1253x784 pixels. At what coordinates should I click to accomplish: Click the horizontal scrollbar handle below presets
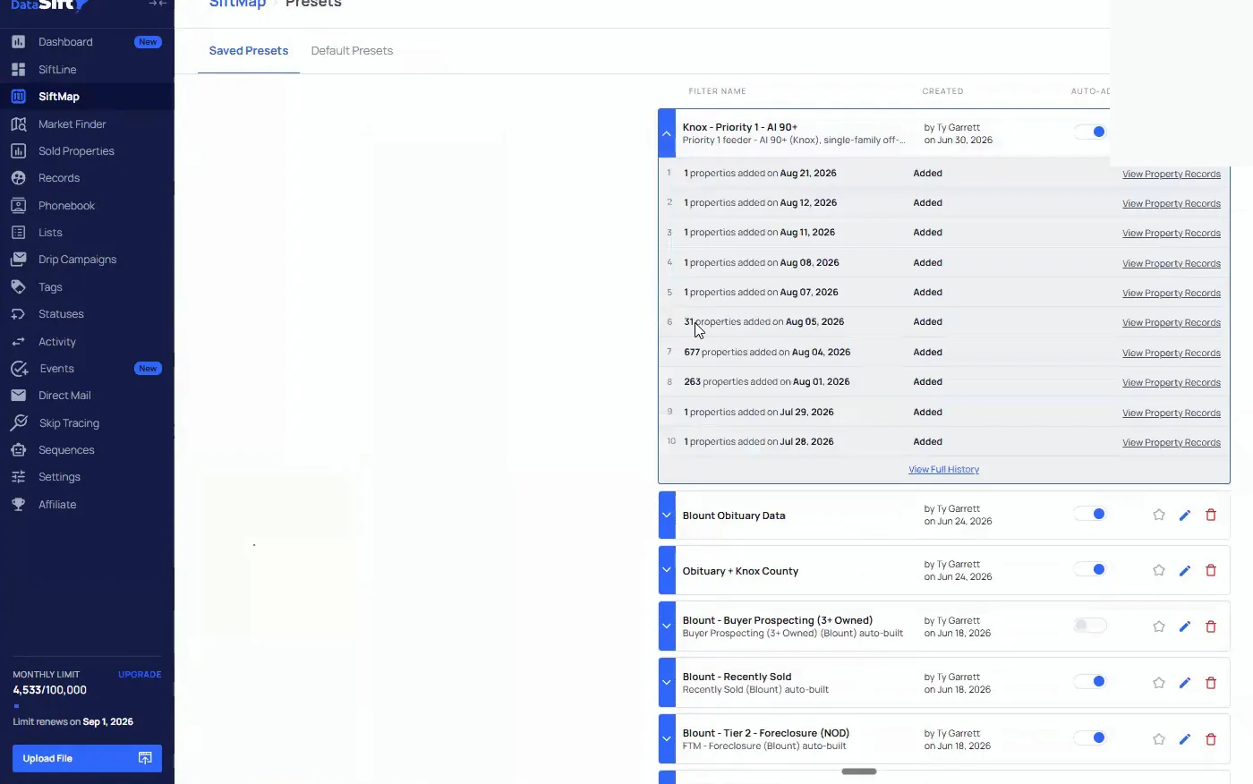(x=859, y=771)
